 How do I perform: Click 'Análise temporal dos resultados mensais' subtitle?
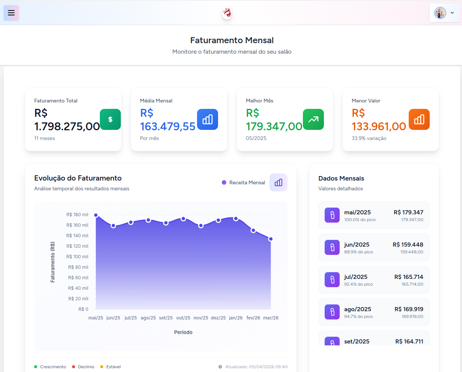(82, 188)
